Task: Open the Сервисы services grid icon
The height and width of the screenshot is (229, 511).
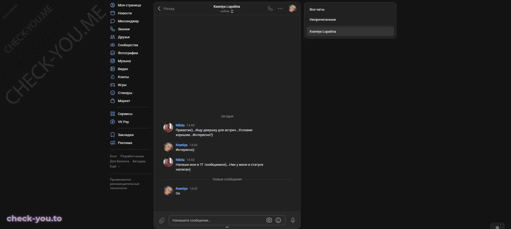Action: (x=113, y=114)
